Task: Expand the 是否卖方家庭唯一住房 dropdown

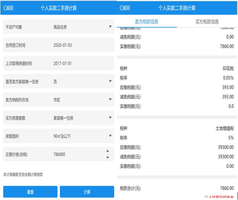Action: pos(58,81)
